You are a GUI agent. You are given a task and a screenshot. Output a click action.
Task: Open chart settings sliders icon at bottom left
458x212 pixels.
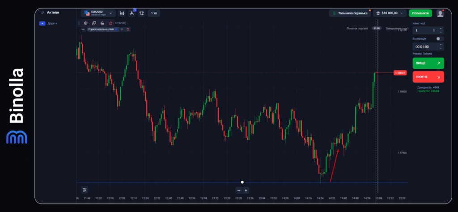(85, 190)
